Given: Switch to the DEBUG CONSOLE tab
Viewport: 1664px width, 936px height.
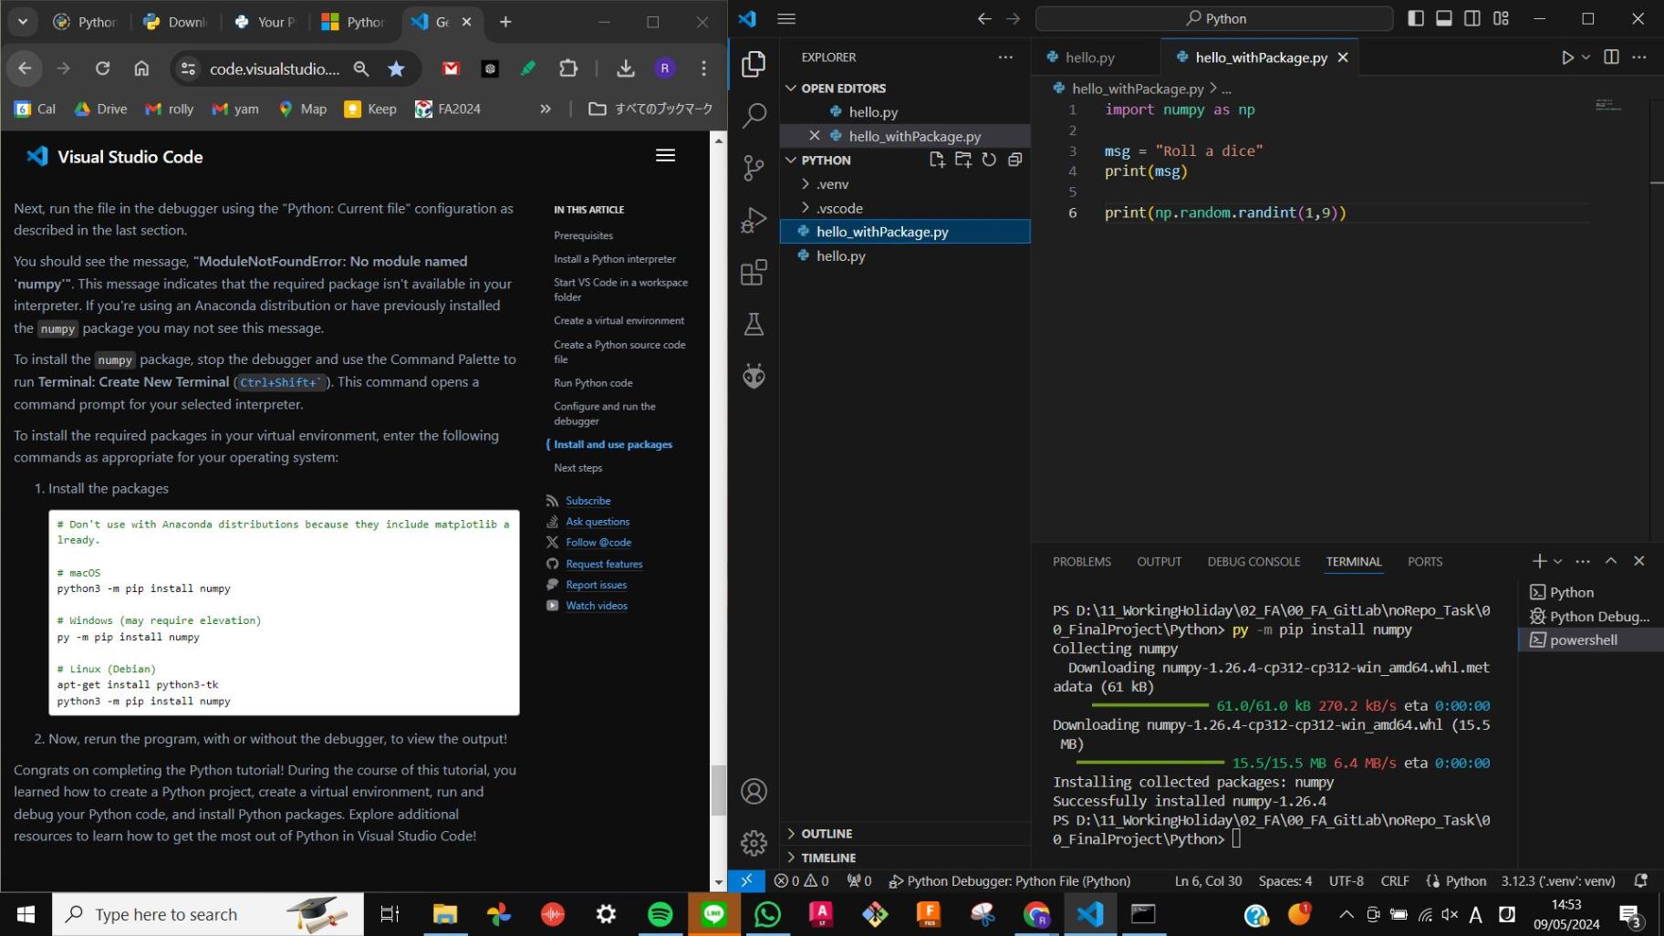Looking at the screenshot, I should coord(1253,562).
